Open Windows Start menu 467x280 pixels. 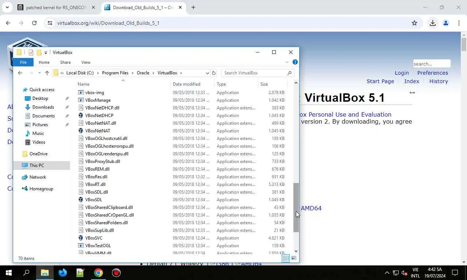[x=9, y=273]
